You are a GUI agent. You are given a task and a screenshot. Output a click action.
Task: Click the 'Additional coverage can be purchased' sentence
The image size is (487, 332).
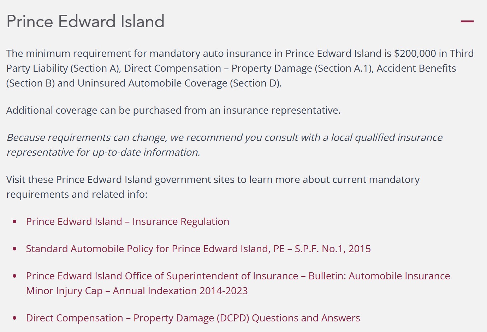[173, 110]
